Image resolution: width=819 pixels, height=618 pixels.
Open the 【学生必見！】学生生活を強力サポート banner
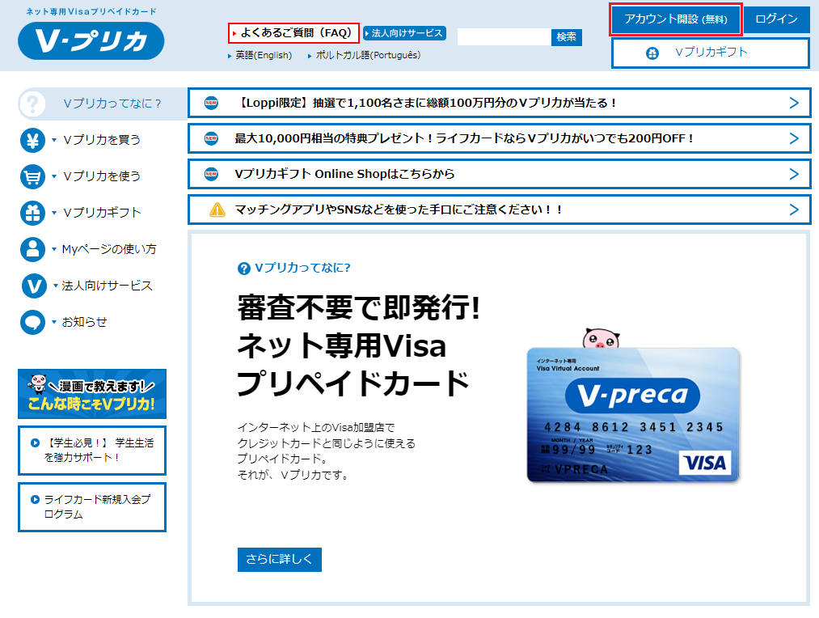(92, 451)
